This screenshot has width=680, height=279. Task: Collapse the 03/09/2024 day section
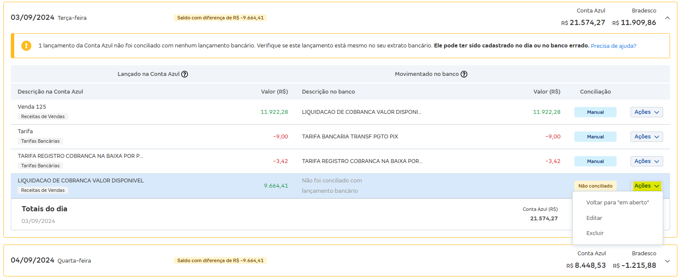pos(667,18)
